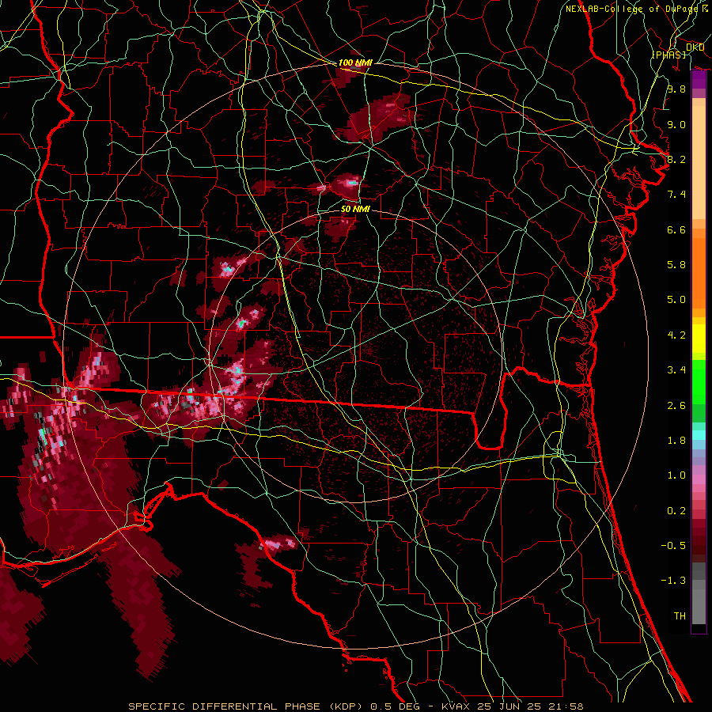Click the Specific Differential Phase caption text

(356, 706)
